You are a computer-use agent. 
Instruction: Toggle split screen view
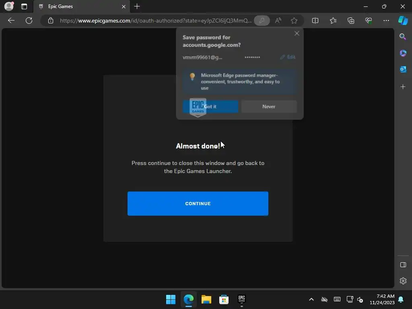tap(315, 21)
